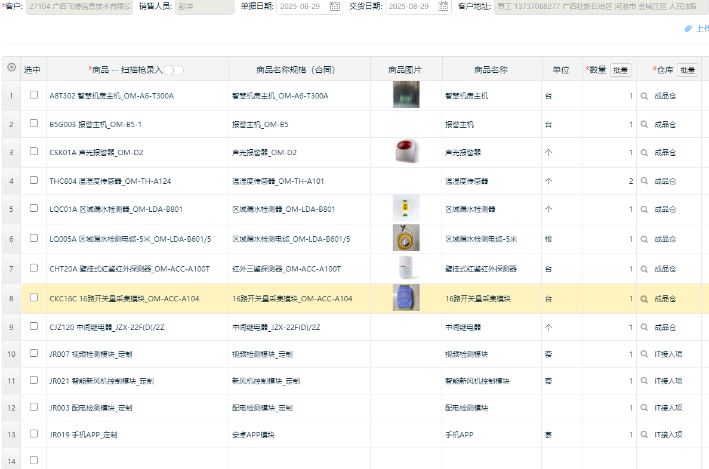
Task: Click the 单据日期 date field
Action: point(309,7)
